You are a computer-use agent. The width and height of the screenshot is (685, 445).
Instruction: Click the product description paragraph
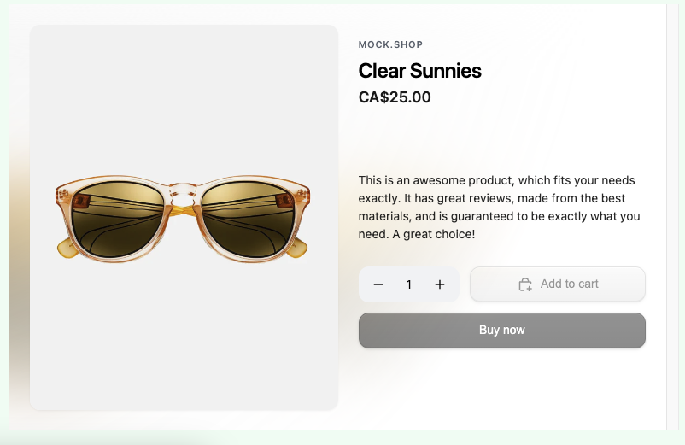(x=499, y=208)
